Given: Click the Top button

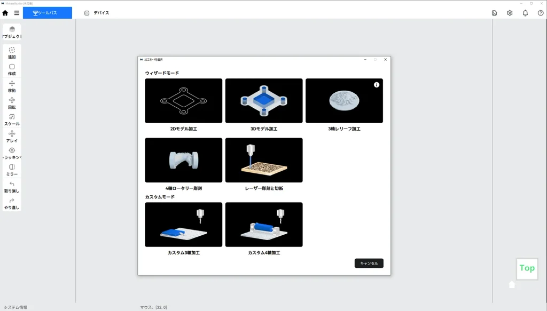Looking at the screenshot, I should (x=527, y=268).
